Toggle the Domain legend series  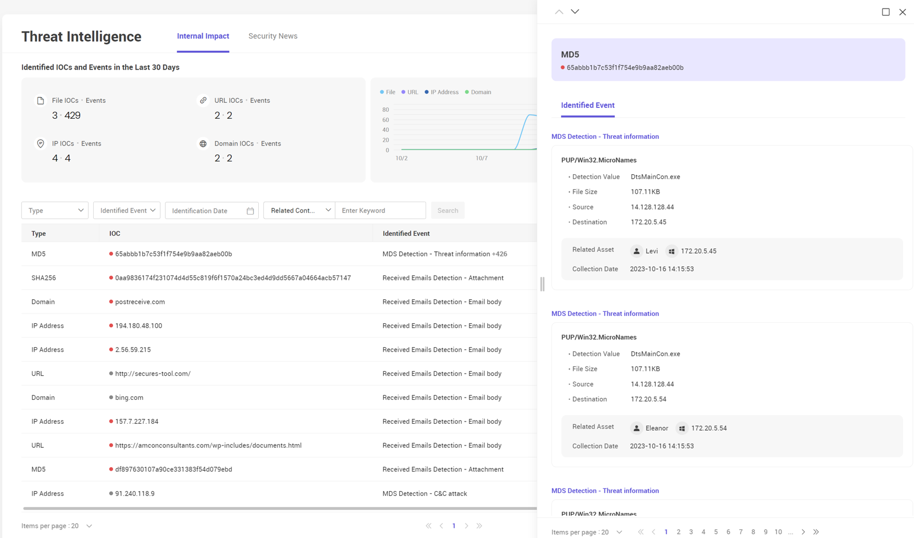coord(478,92)
